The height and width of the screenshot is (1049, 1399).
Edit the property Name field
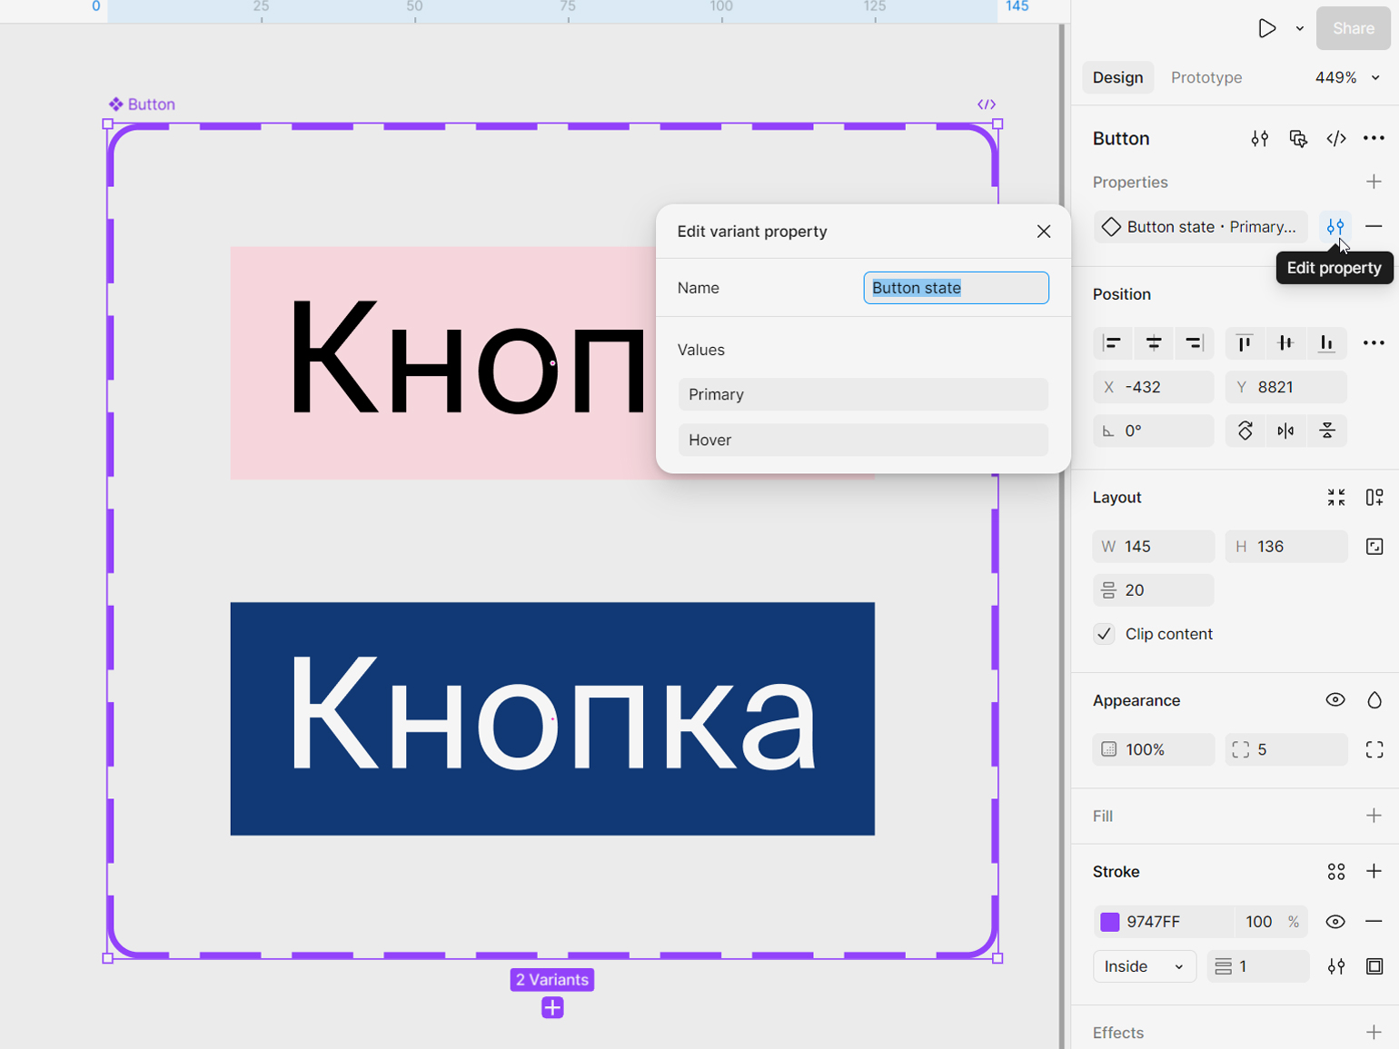click(956, 288)
